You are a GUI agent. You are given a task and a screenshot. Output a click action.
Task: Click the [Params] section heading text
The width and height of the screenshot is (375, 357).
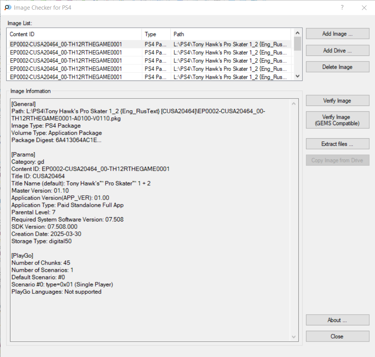coord(23,154)
